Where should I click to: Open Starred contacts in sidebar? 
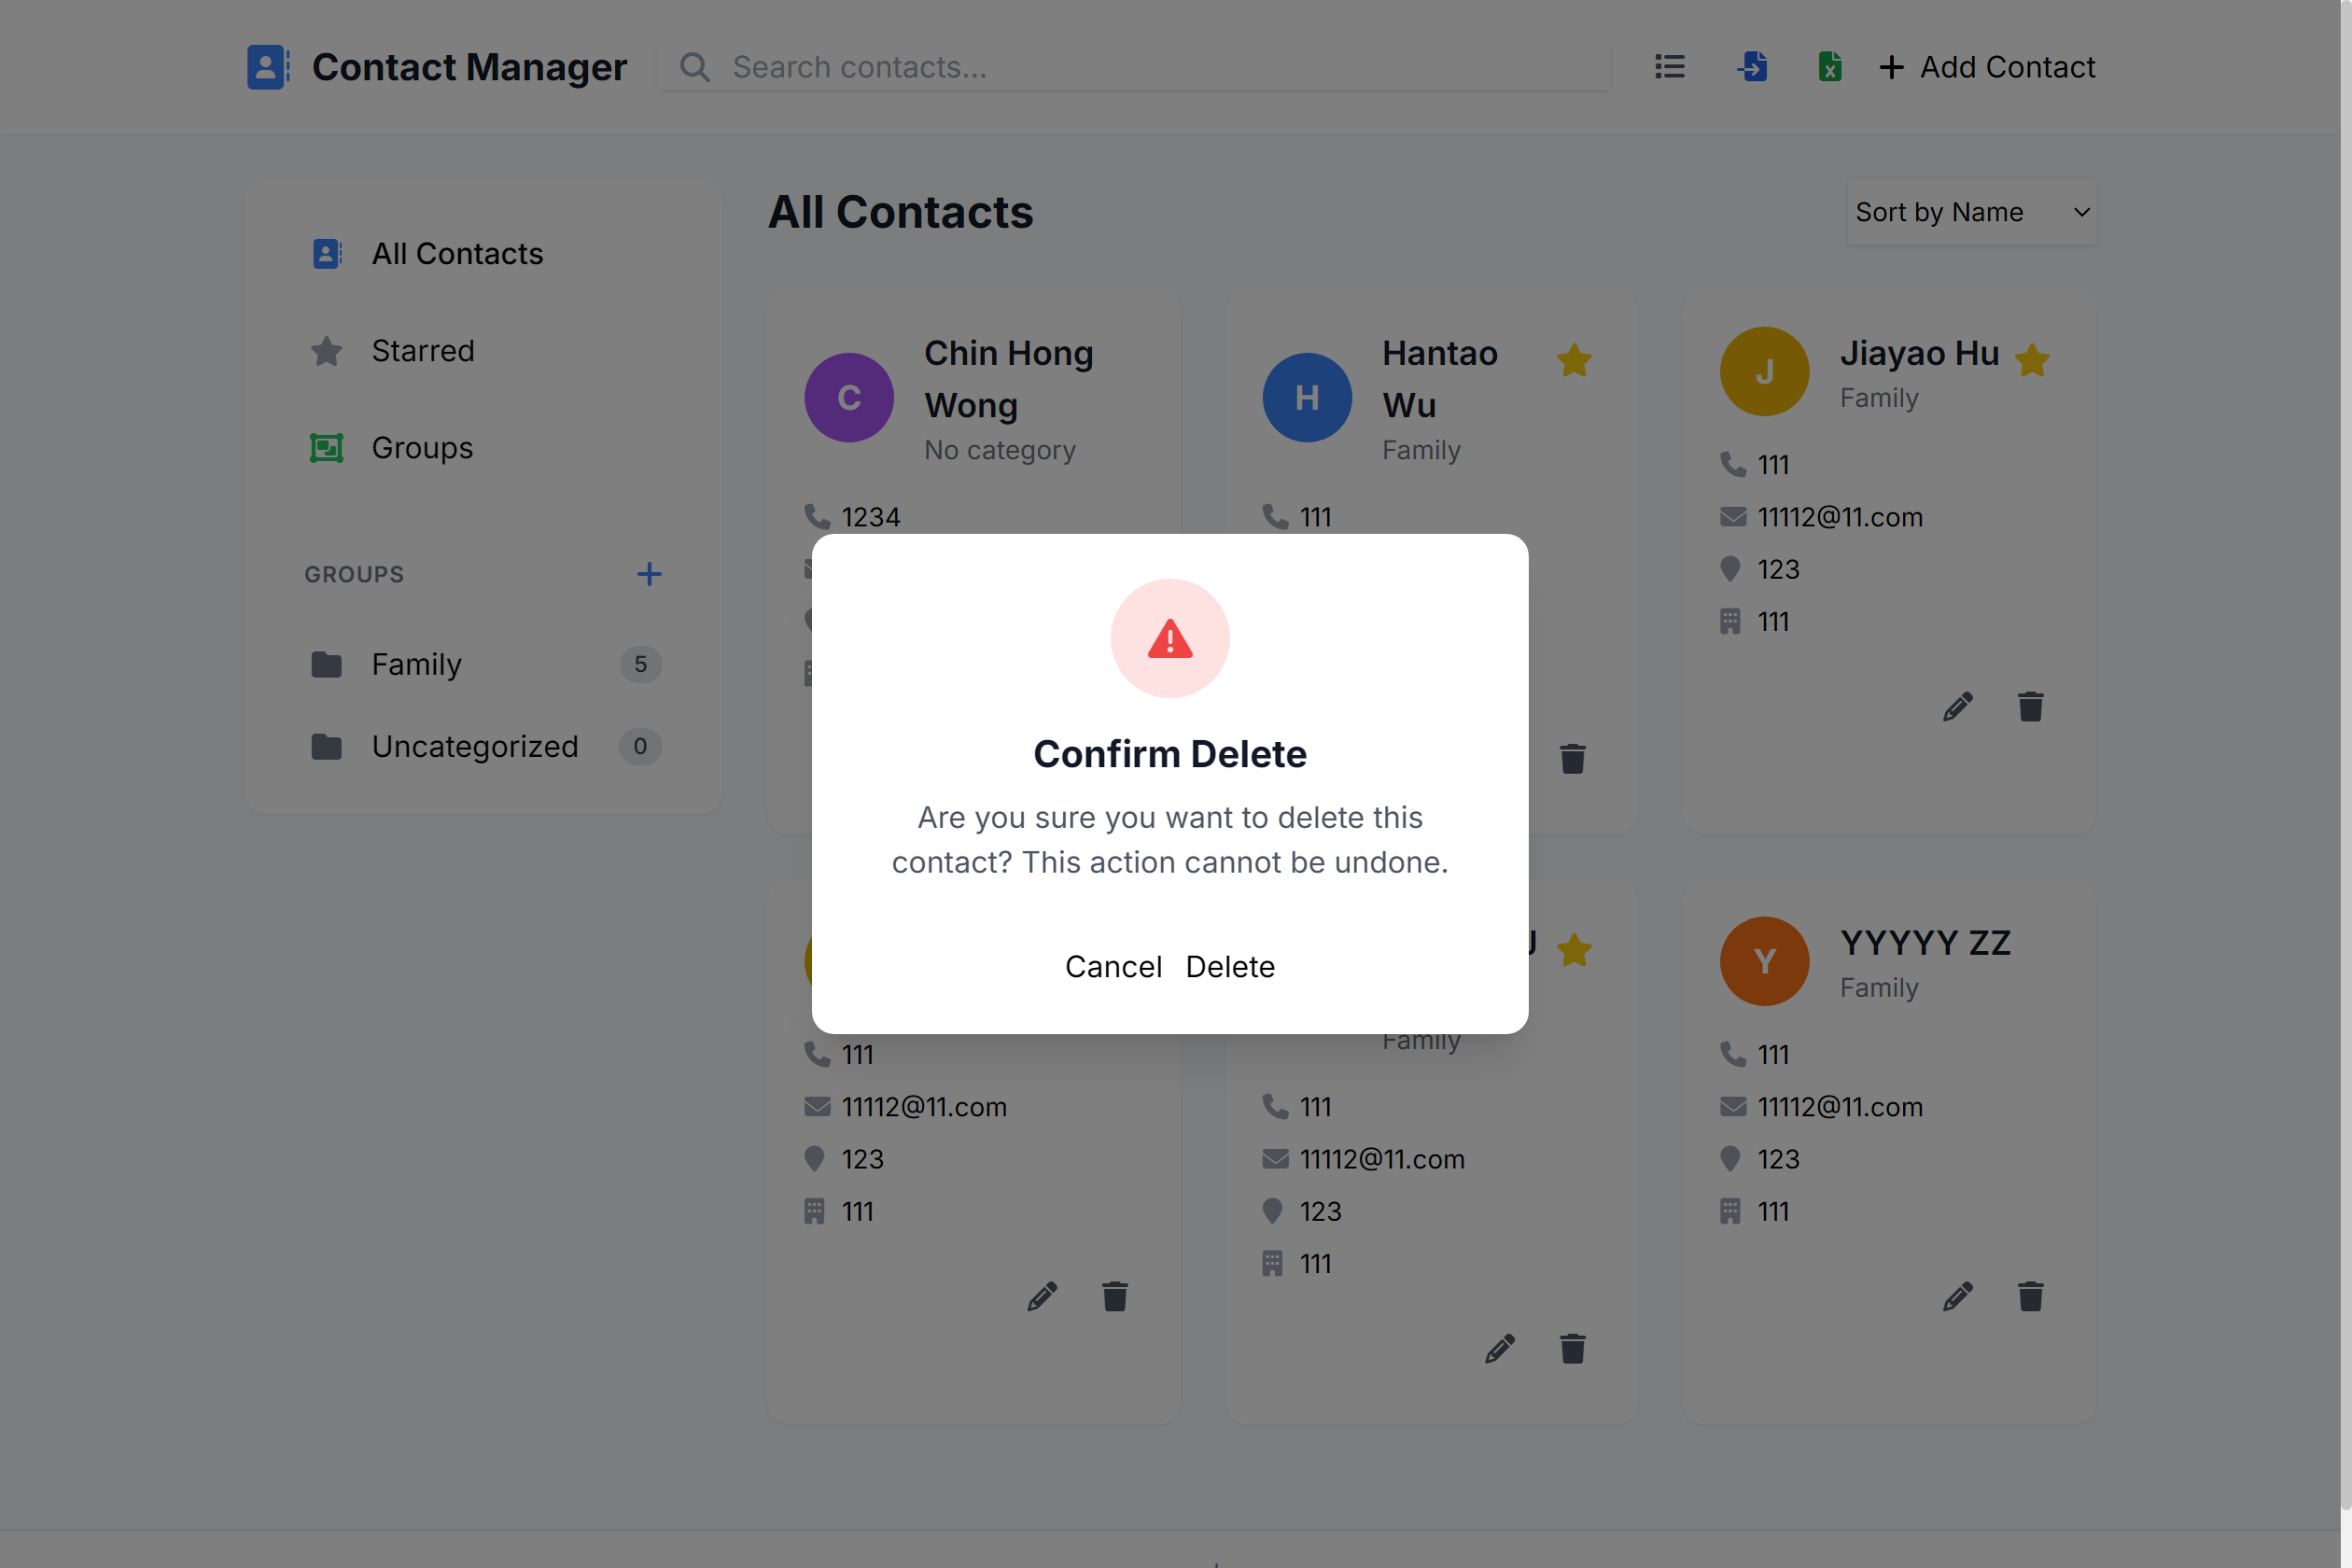pyautogui.click(x=423, y=351)
